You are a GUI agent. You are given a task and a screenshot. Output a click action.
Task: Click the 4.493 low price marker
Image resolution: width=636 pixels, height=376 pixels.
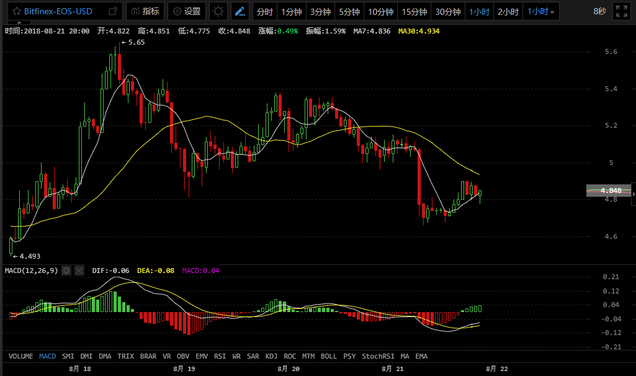[27, 256]
